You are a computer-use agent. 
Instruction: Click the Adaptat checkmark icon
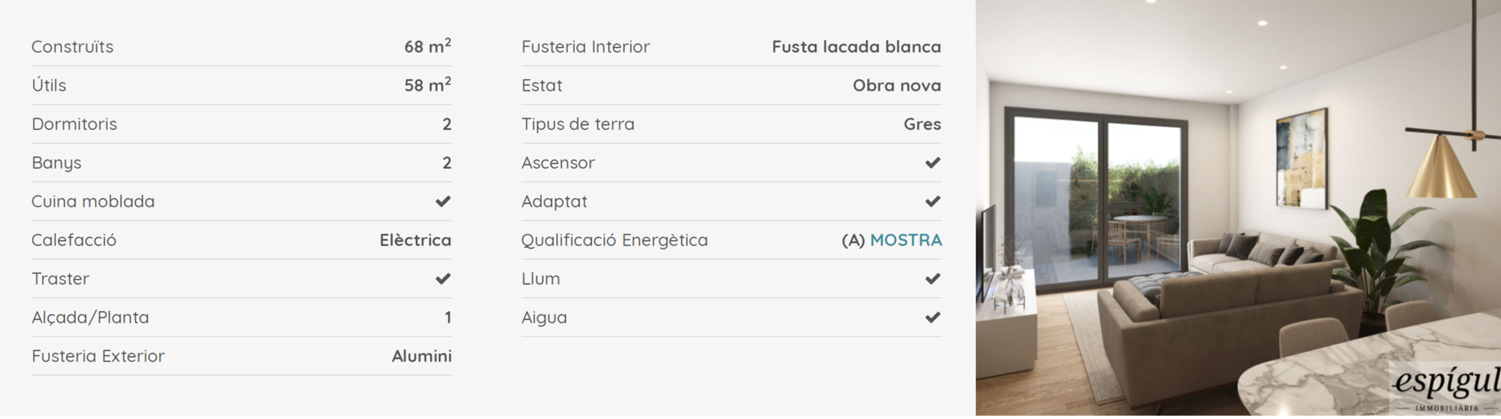pyautogui.click(x=933, y=201)
